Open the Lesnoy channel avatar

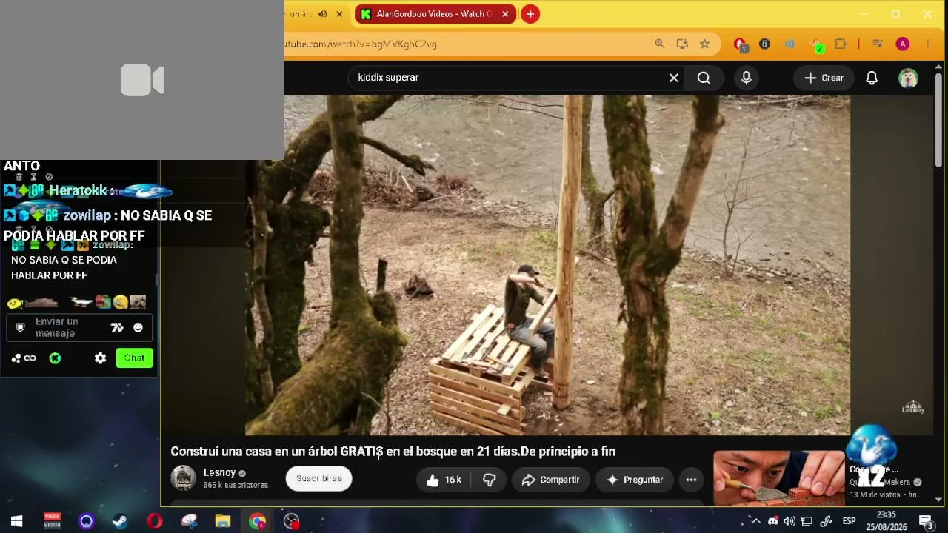coord(183,478)
